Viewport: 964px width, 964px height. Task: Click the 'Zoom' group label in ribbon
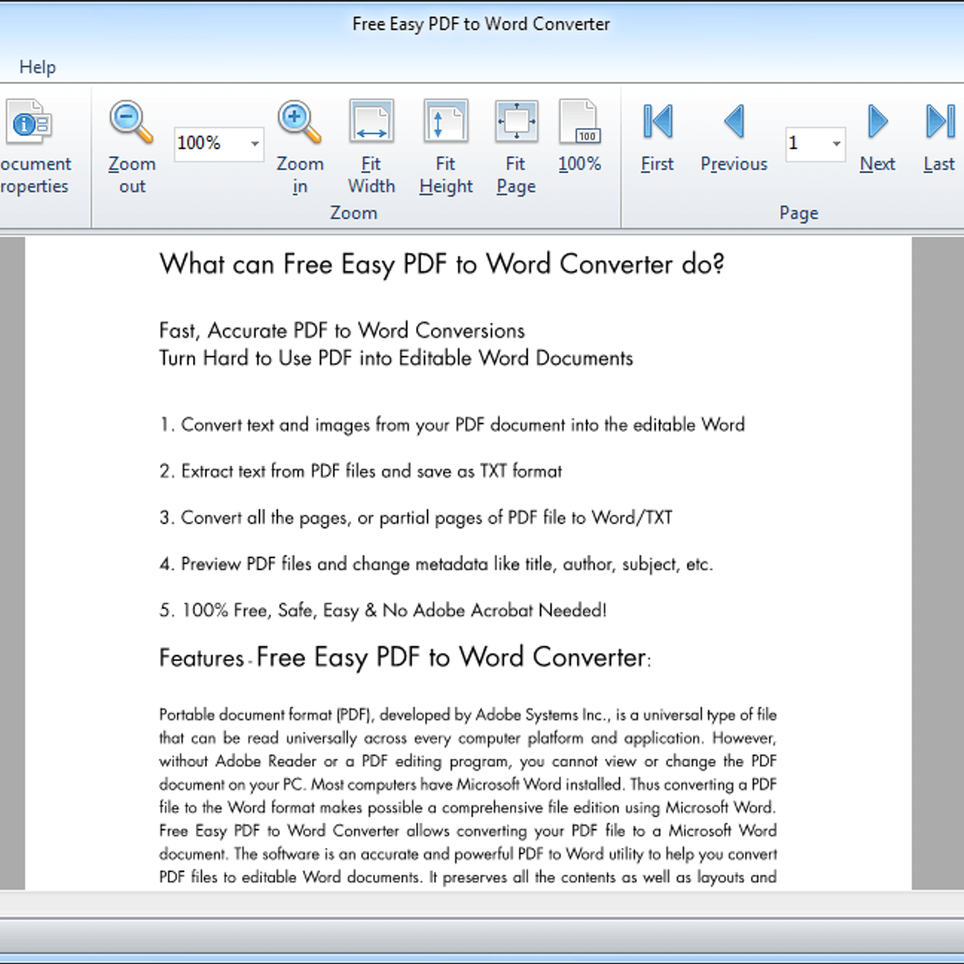(x=354, y=213)
